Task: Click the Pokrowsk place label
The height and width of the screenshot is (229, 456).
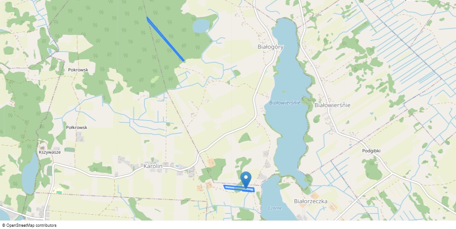Action: pos(78,70)
